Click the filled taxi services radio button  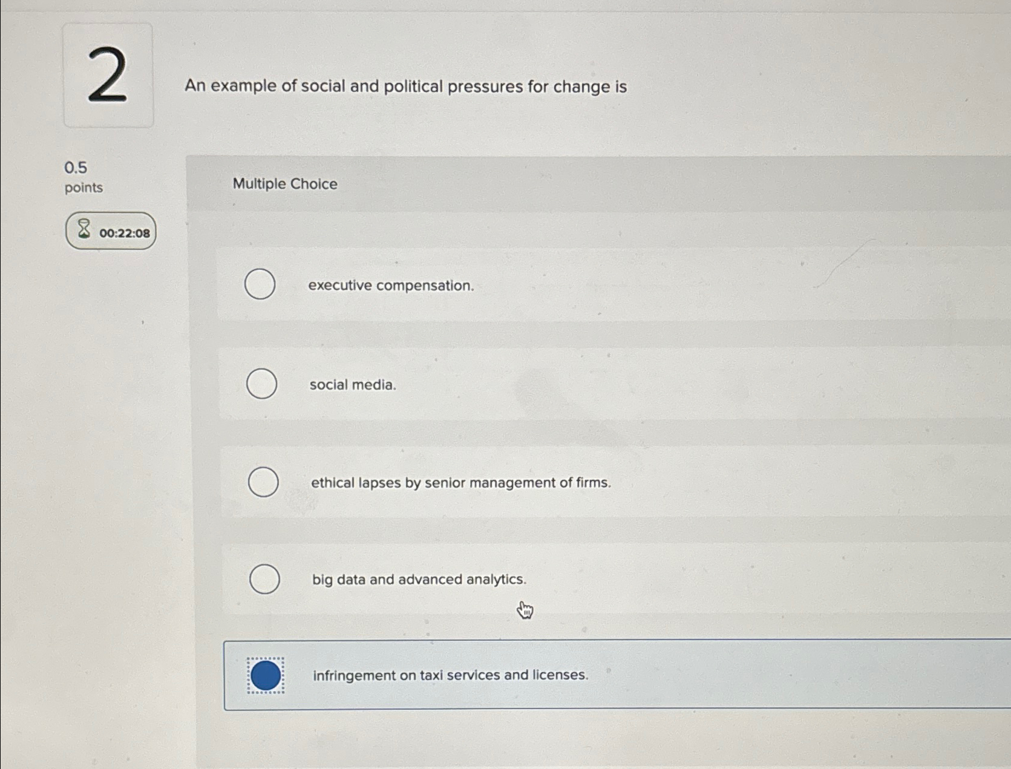(x=266, y=675)
